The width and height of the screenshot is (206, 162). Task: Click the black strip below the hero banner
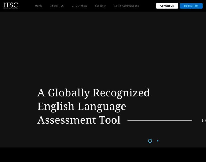click(103, 155)
